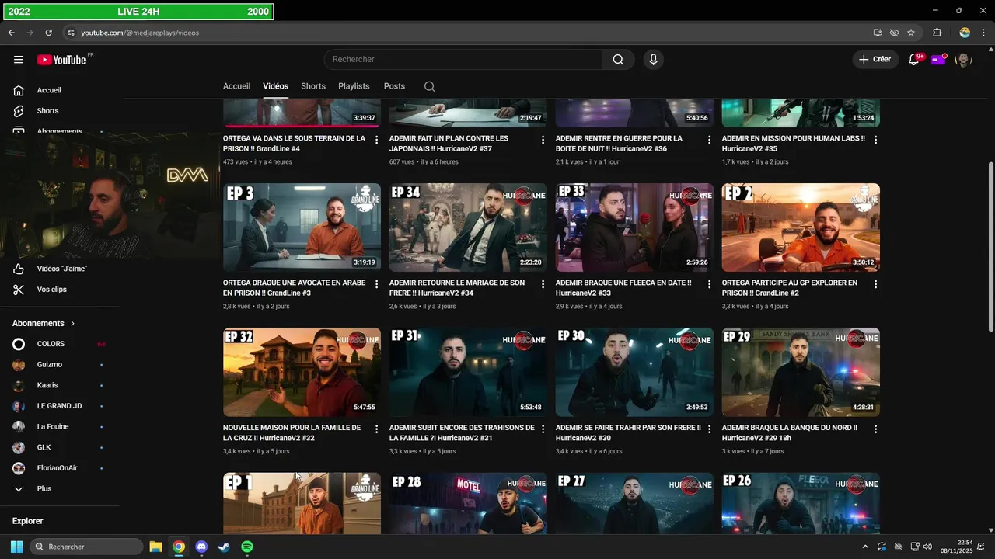Open the Posts channel tab
Viewport: 995px width, 559px height.
coord(394,86)
